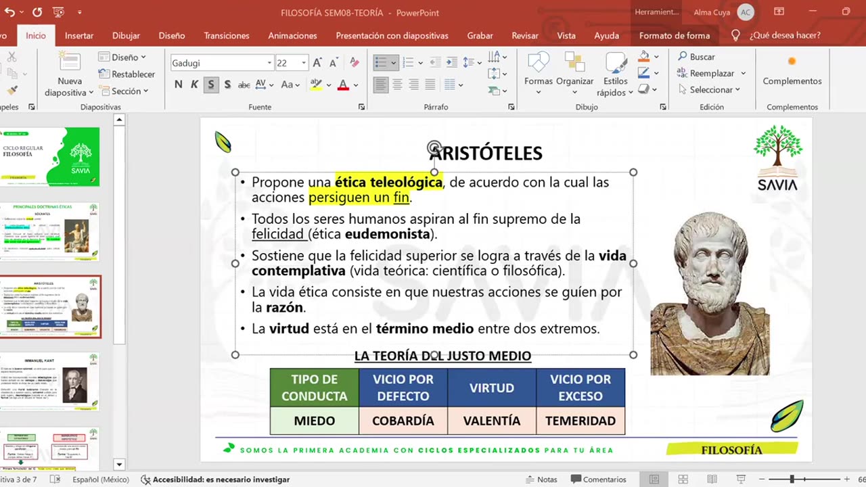866x487 pixels.
Task: Open Comentarios from the status bar
Action: (599, 480)
